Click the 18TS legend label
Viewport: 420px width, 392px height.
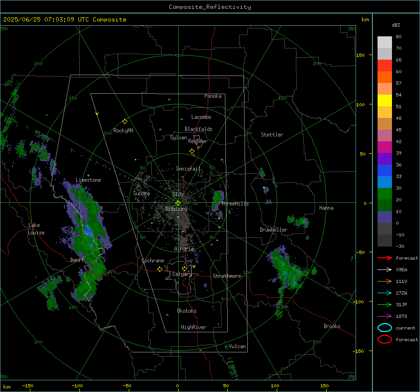click(x=401, y=316)
